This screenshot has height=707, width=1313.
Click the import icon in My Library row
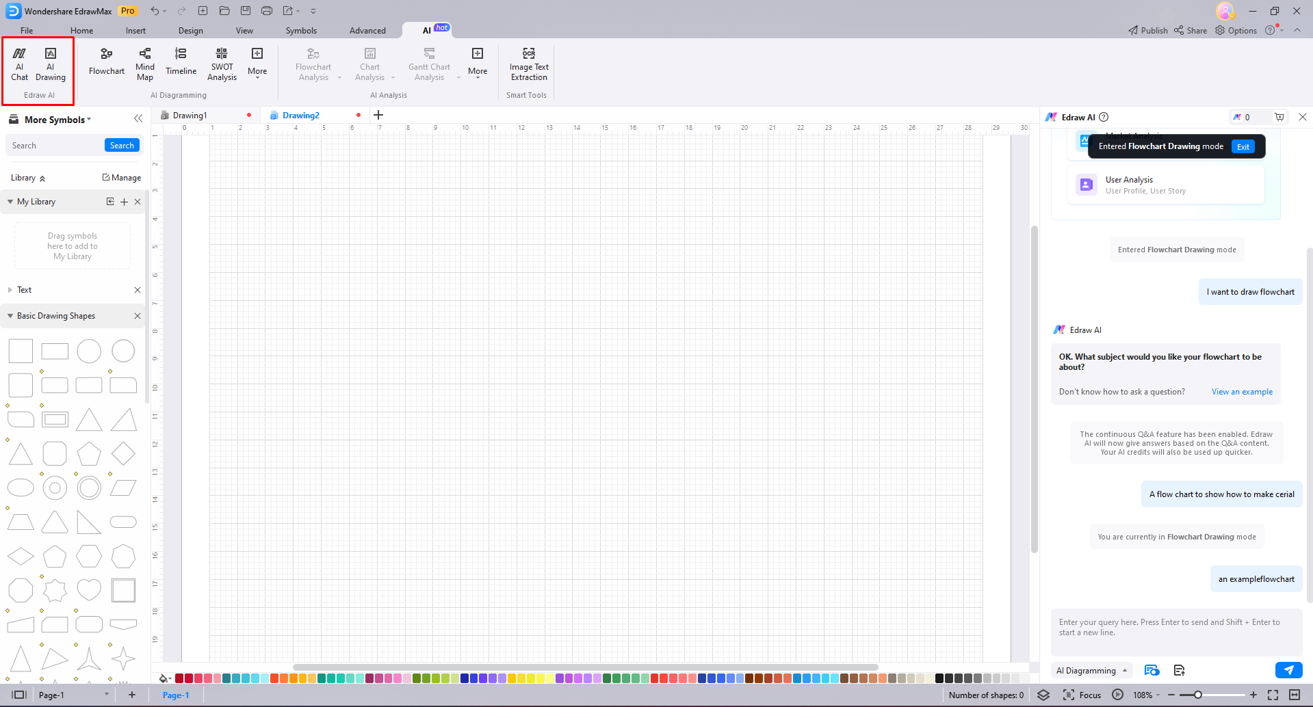[110, 202]
